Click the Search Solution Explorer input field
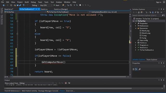Screen dimensions: 166x93 click(x=147, y=16)
